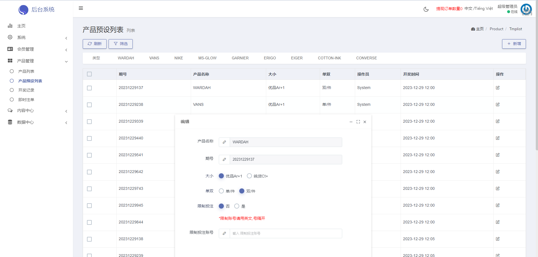
Task: Check the select-all checkbox in table header
Action: coord(89,74)
